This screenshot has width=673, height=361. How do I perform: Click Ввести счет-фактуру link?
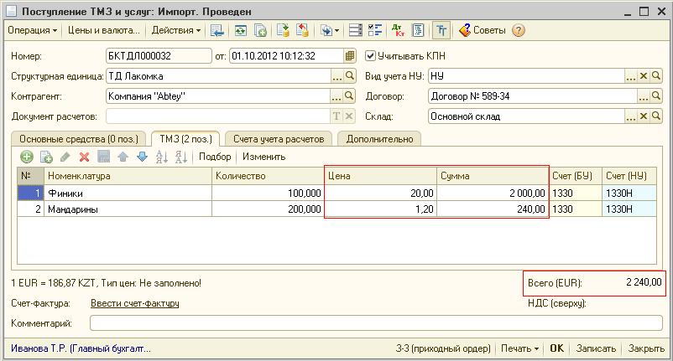coord(135,303)
